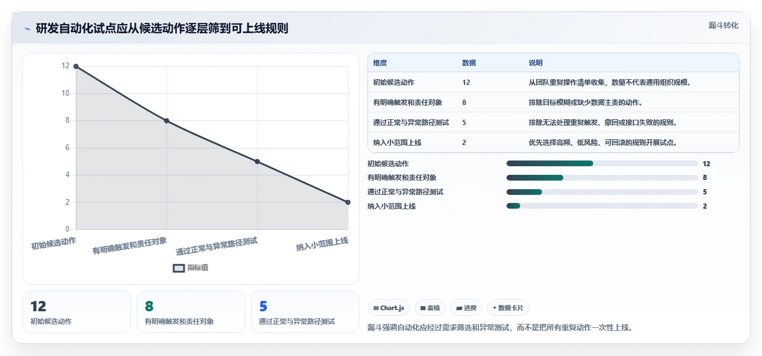Click the 数据 column header
Viewport: 762px width, 356px height.
click(469, 63)
